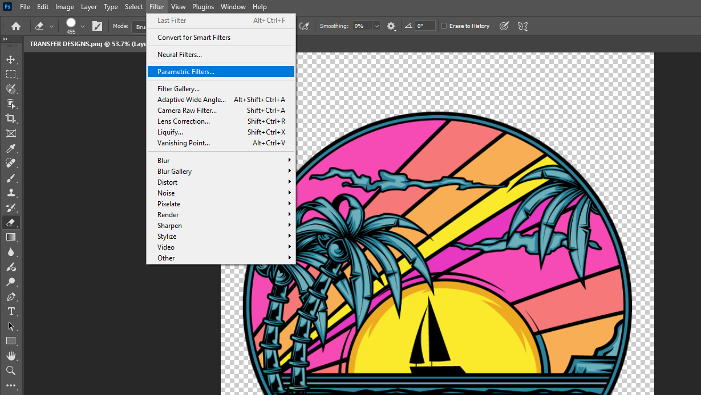Choose Parametric Filters from Filter menu
701x395 pixels.
221,71
